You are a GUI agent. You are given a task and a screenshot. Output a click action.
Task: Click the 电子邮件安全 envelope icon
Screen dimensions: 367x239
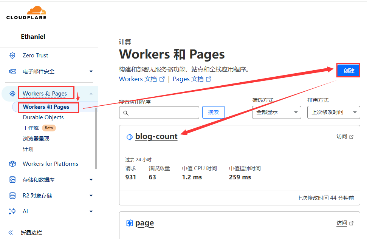click(x=12, y=71)
